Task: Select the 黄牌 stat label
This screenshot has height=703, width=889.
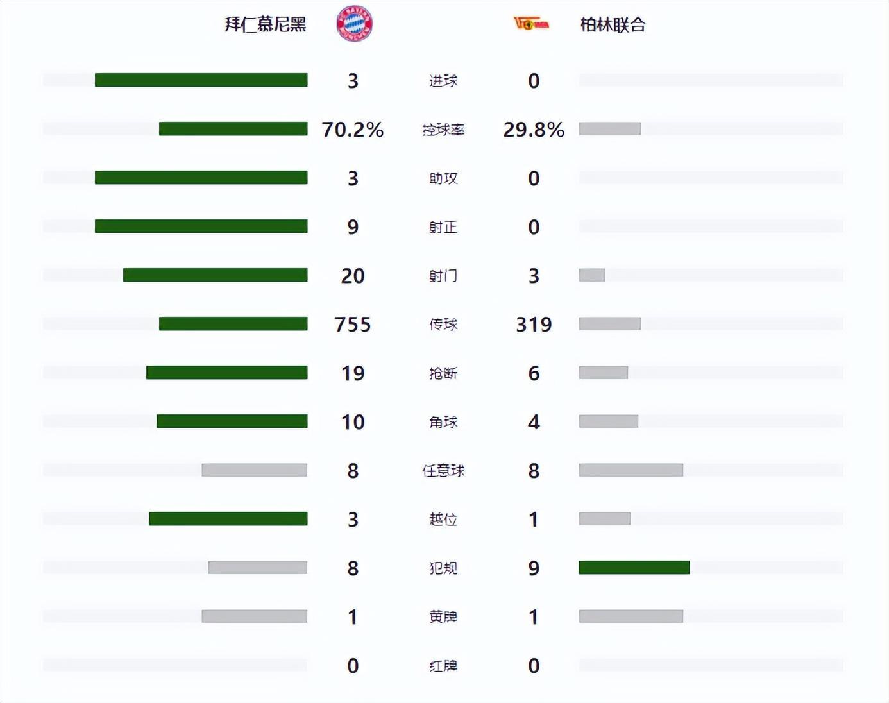Action: pos(443,617)
